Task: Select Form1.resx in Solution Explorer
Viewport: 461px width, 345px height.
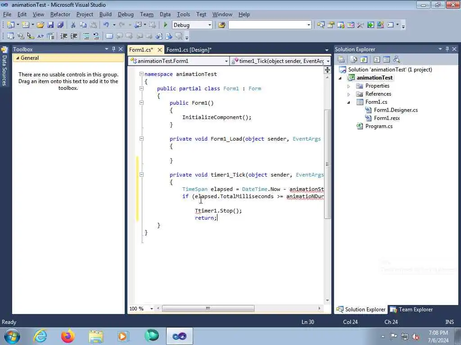Action: point(387,118)
